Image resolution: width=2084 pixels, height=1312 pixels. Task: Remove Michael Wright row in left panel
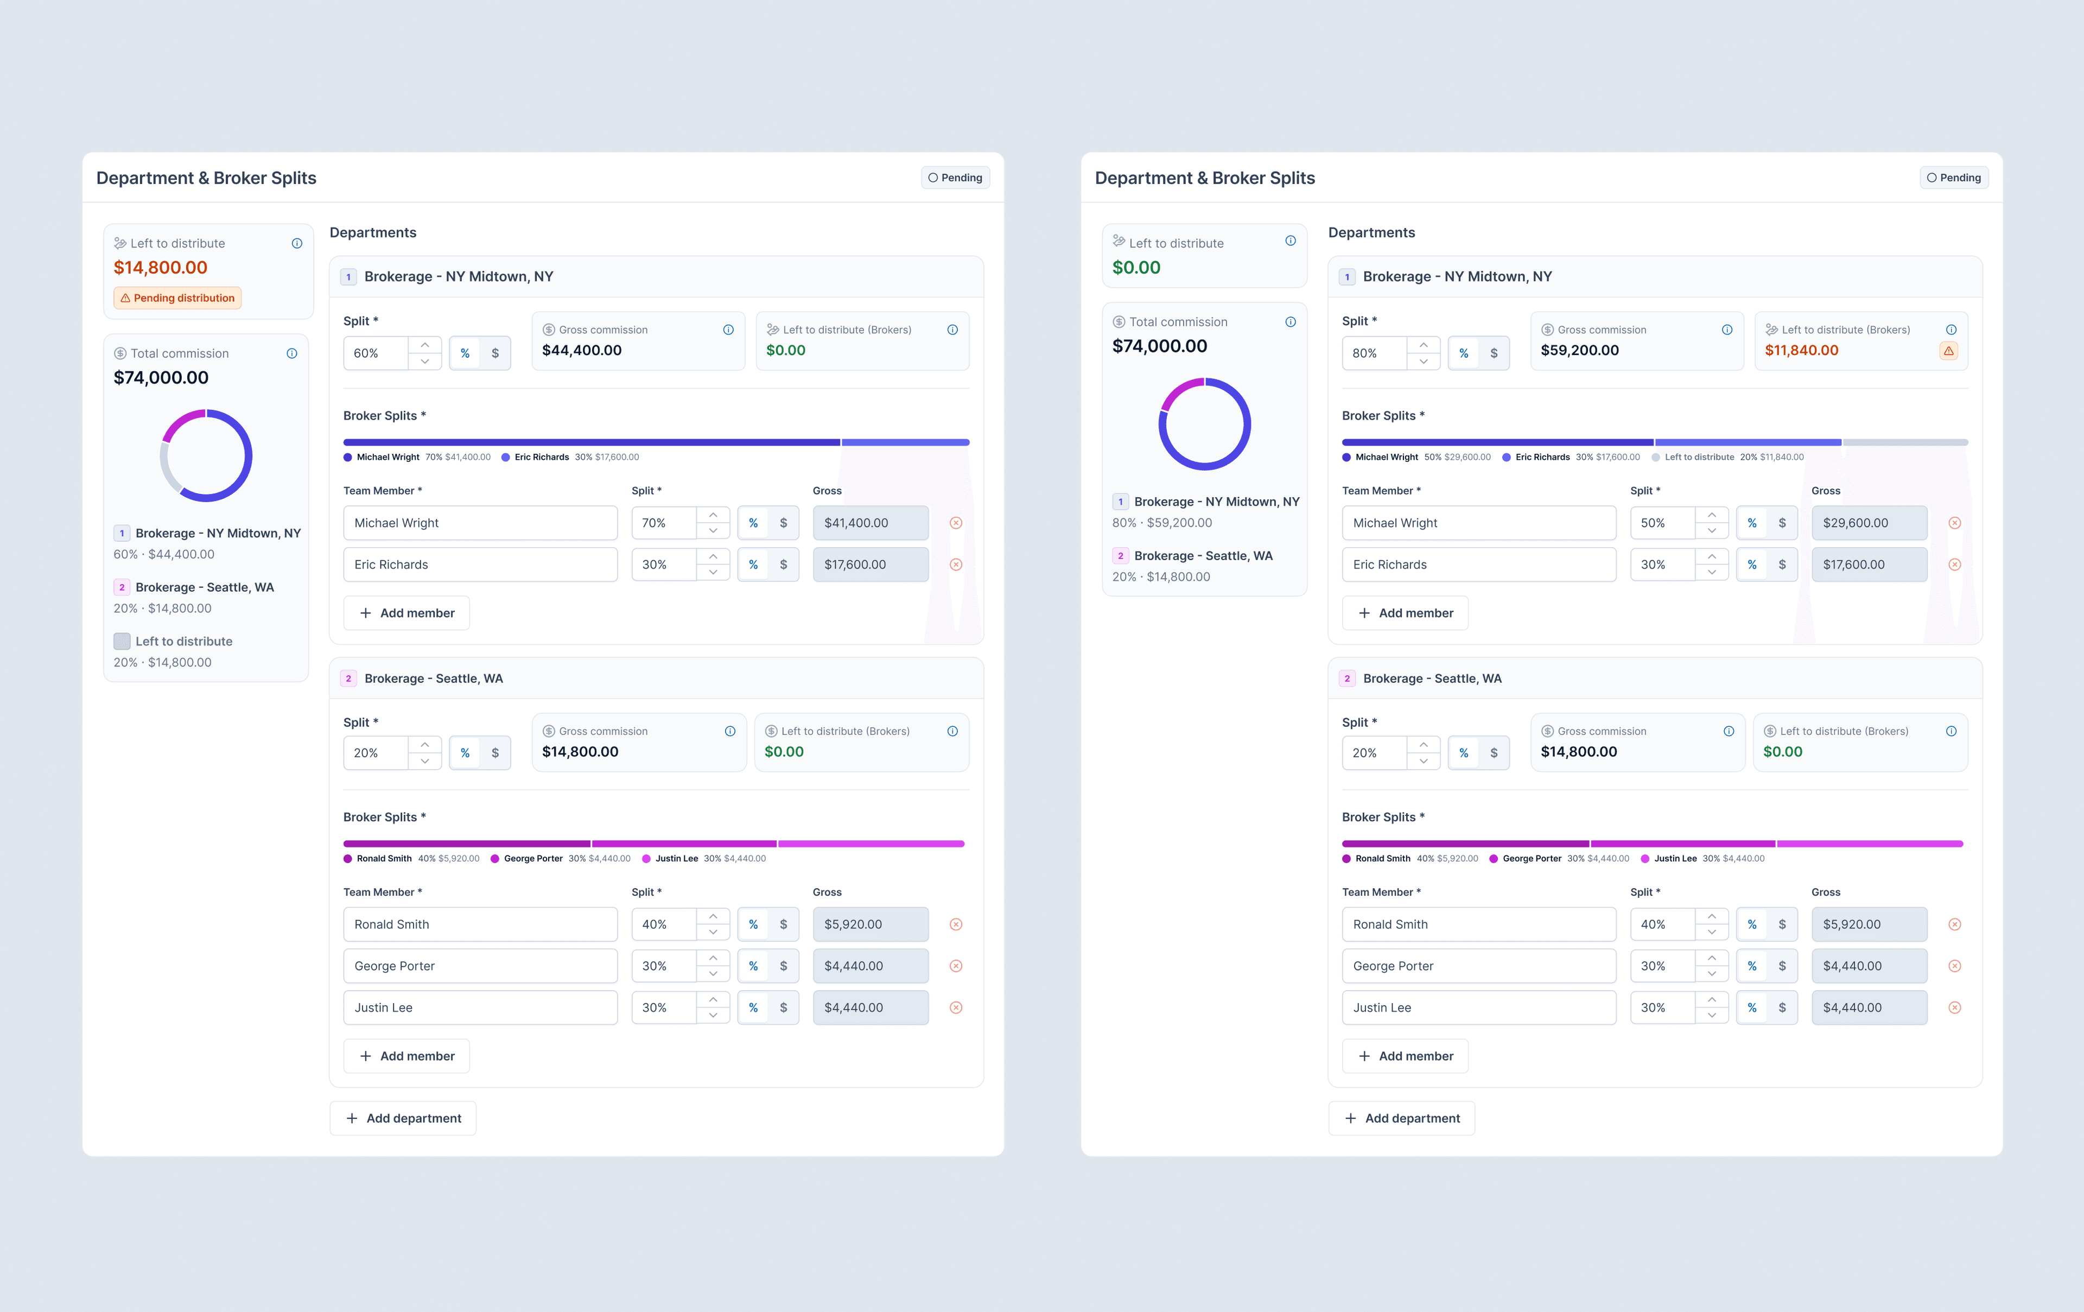point(956,523)
